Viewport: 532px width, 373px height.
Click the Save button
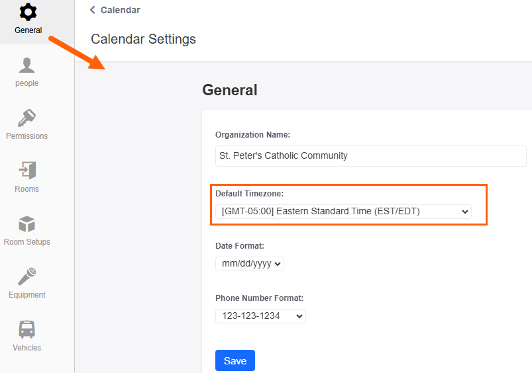[235, 360]
